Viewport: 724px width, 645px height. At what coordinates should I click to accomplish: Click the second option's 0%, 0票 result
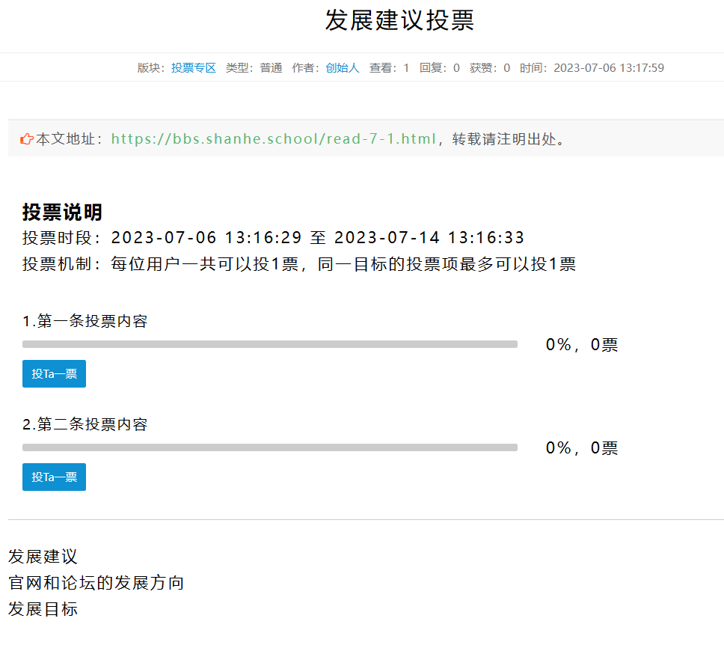click(581, 447)
